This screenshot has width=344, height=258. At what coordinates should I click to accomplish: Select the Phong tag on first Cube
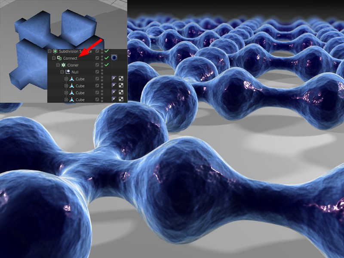click(114, 79)
